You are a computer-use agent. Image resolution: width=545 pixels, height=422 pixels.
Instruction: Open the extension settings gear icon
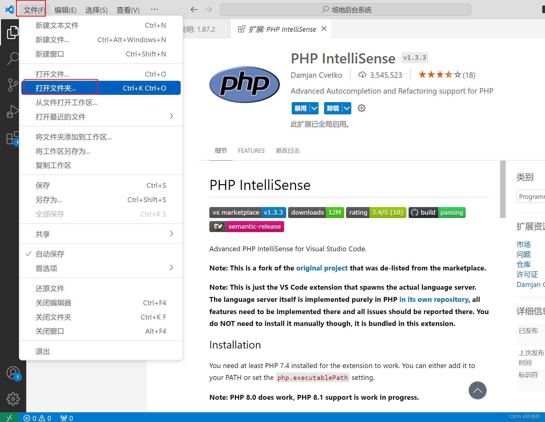361,108
